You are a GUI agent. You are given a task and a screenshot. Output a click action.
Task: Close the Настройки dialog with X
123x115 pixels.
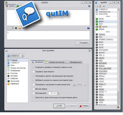tap(90, 51)
